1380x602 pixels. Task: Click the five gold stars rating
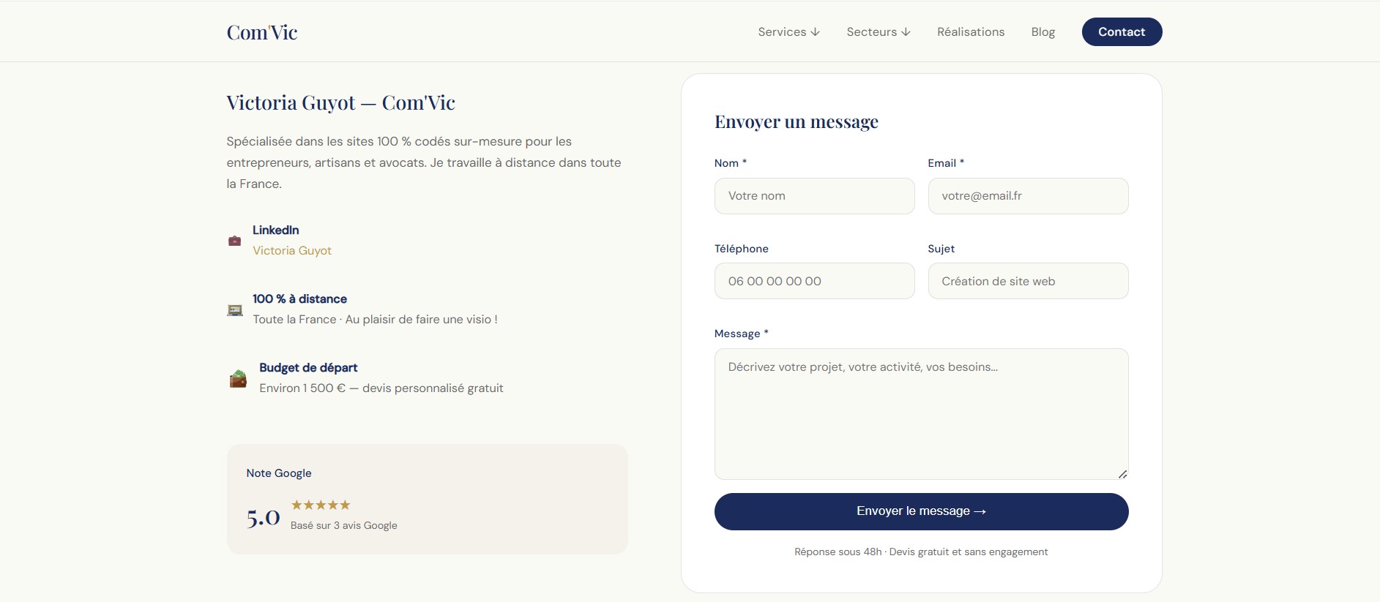point(321,505)
